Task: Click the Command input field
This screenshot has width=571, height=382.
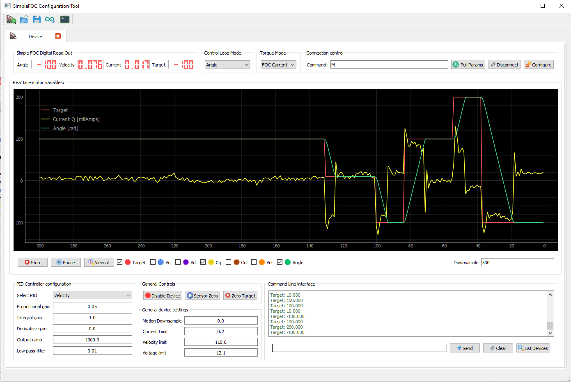Action: coord(389,65)
